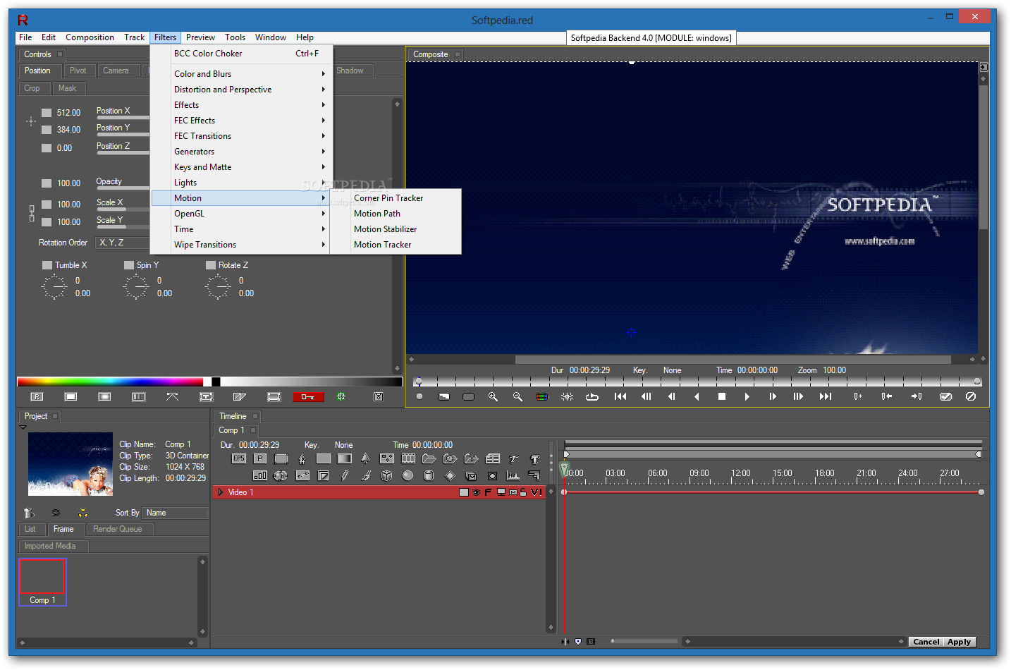Image resolution: width=1011 pixels, height=670 pixels.
Task: Select the cylinder shape icon in timeline
Action: tap(429, 475)
